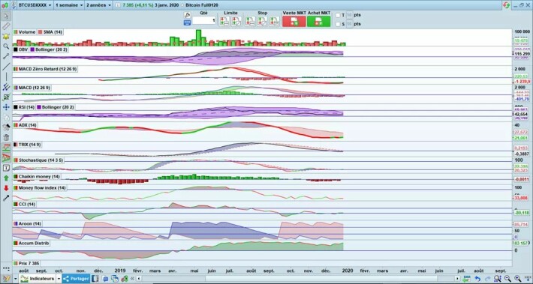This screenshot has width=533, height=284.
Task: Click the vertical zoom magnifier icon
Action: pos(497,279)
